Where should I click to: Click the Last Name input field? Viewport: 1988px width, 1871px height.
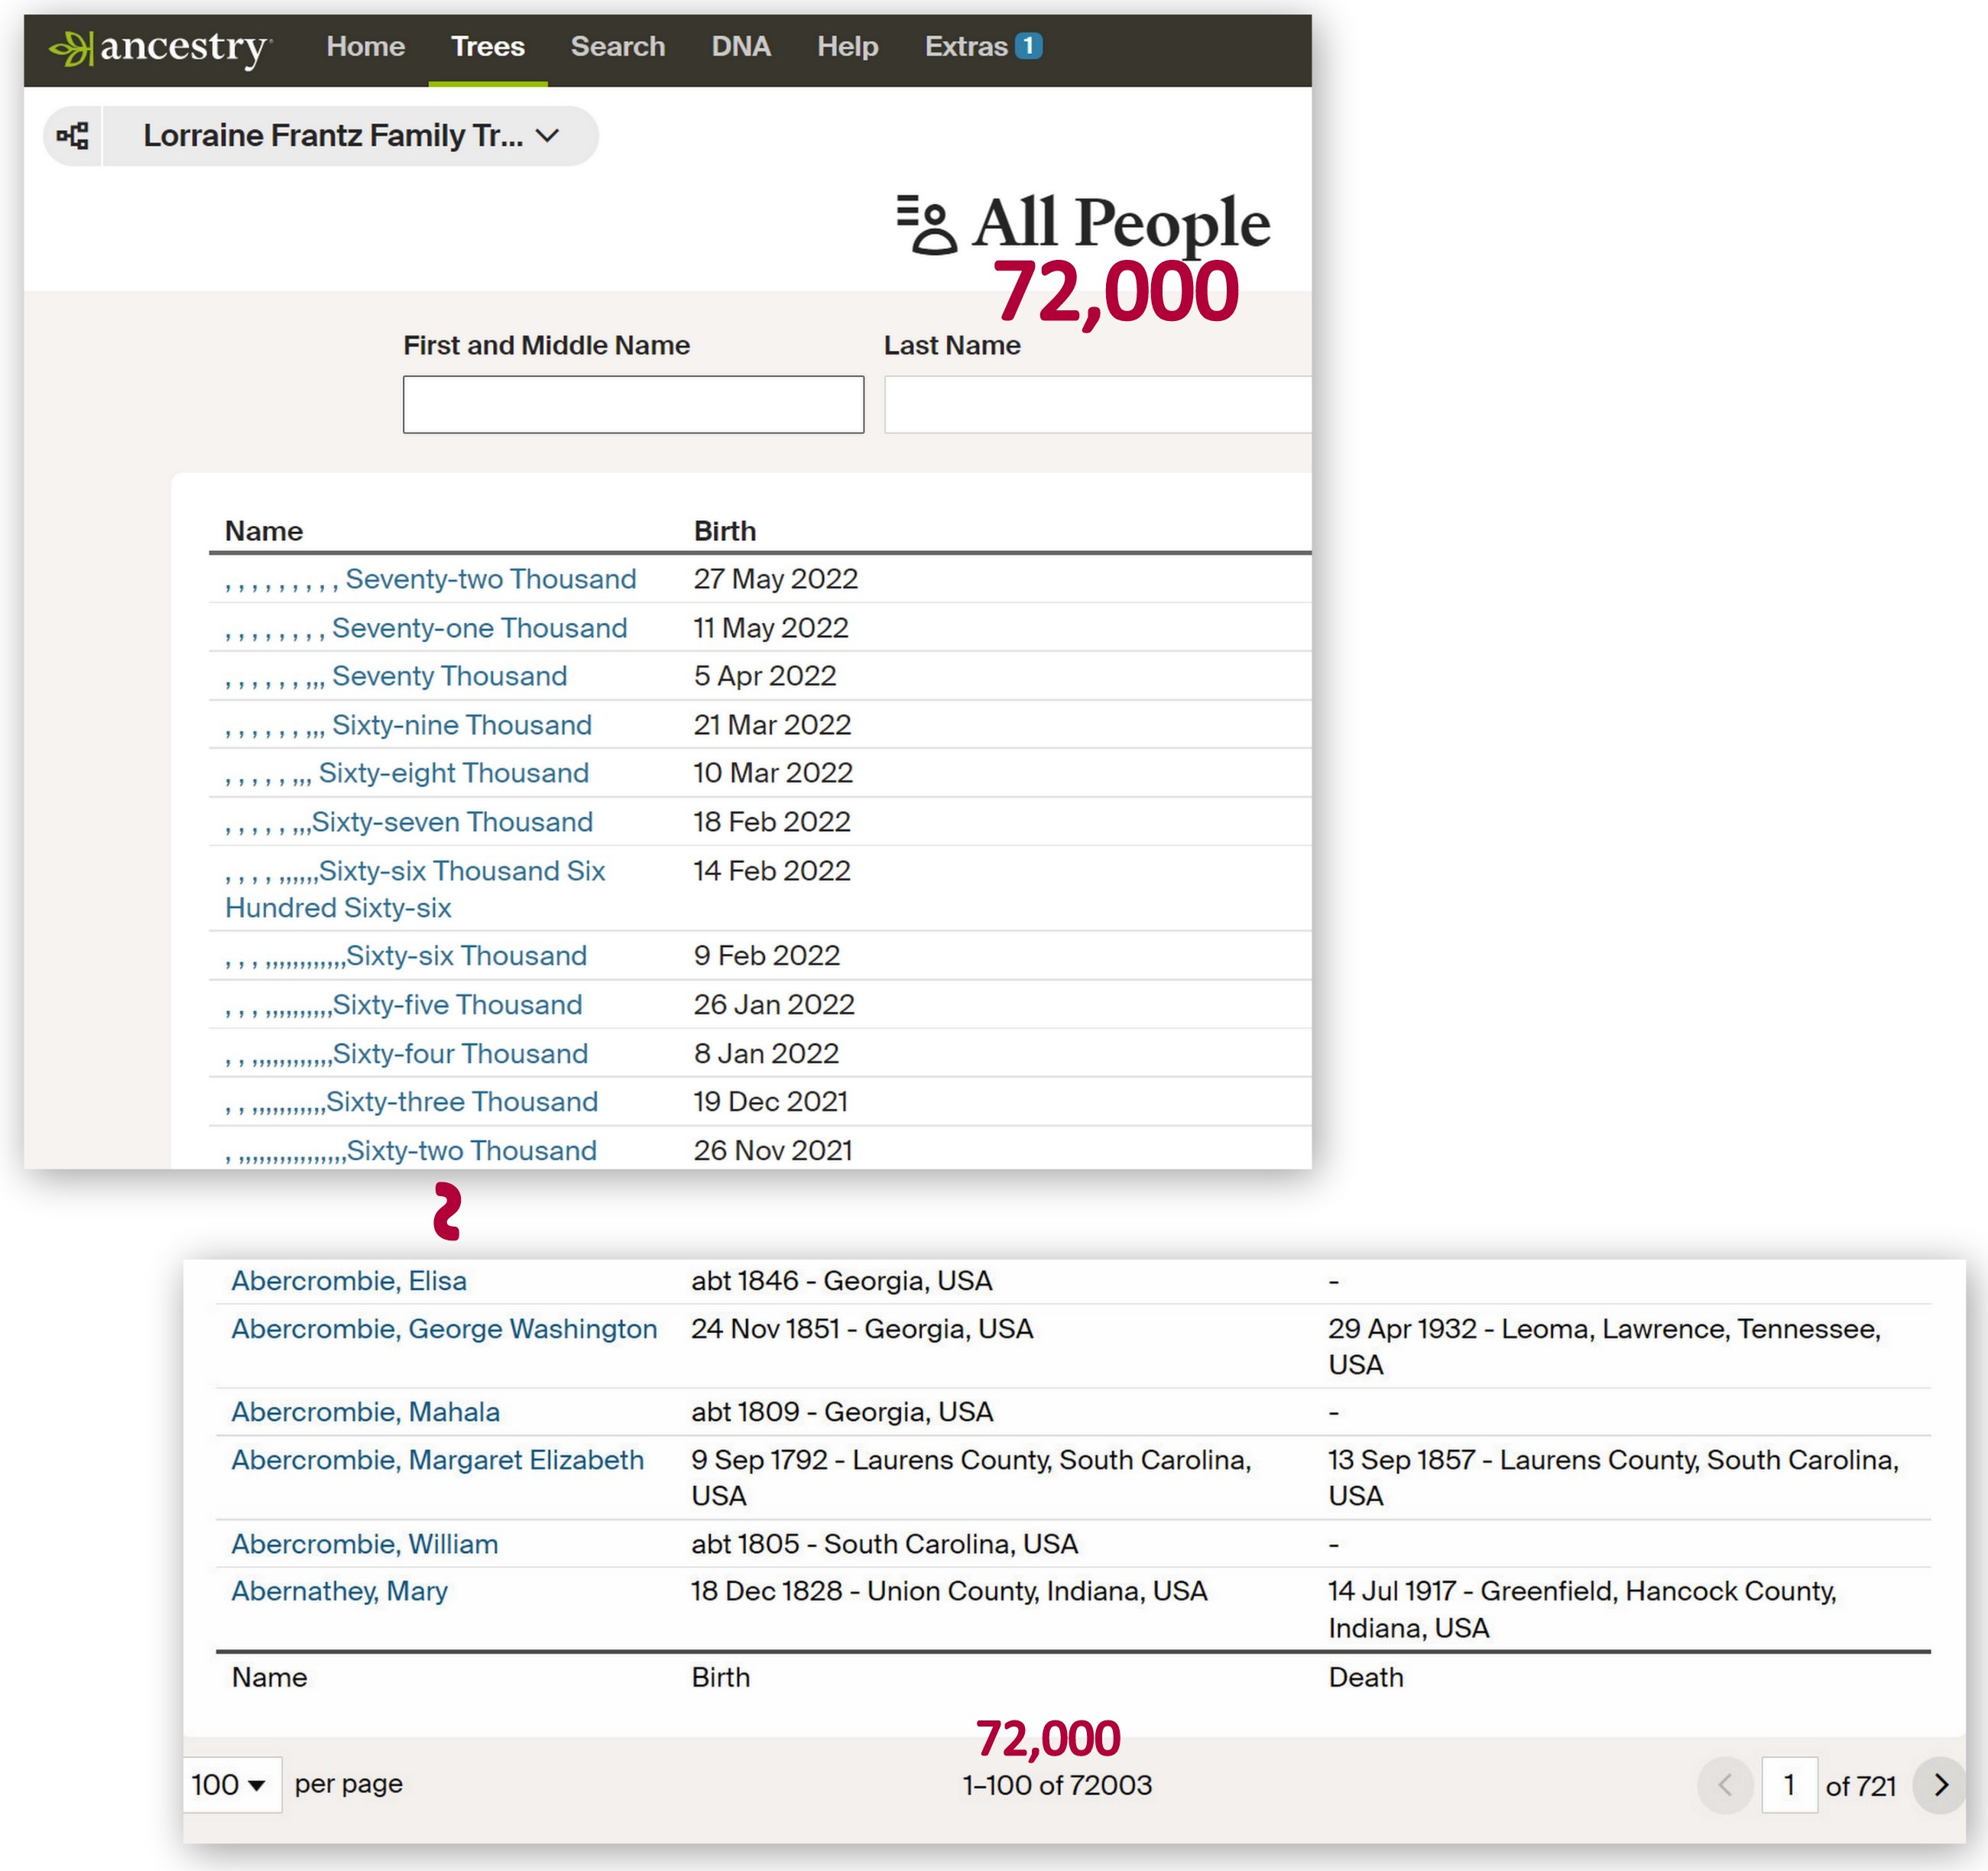[1096, 405]
